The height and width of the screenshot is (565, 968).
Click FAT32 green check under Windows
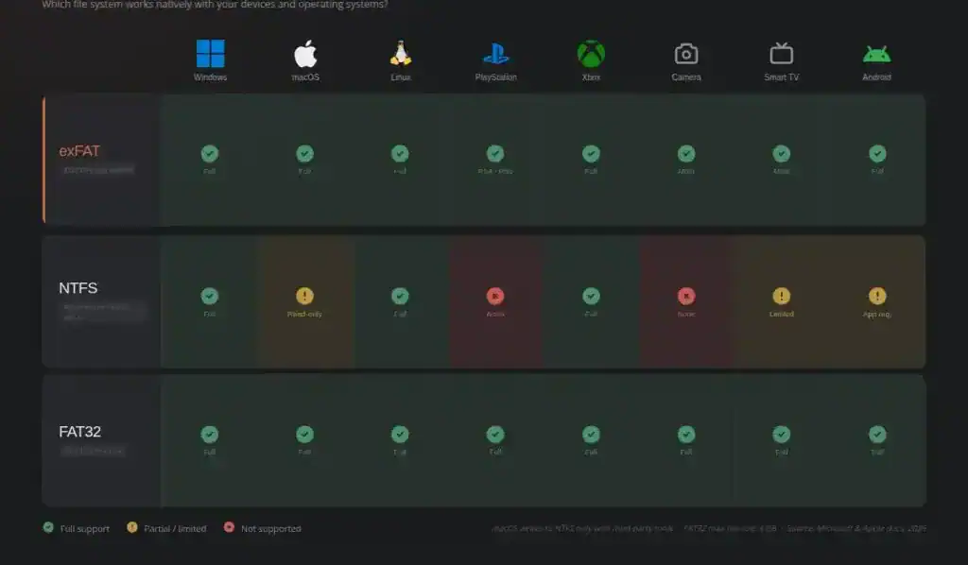[209, 435]
